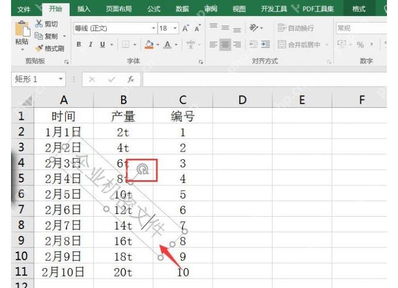Click the Borders icon
Image resolution: width=398 pixels, height=288 pixels.
125,45
